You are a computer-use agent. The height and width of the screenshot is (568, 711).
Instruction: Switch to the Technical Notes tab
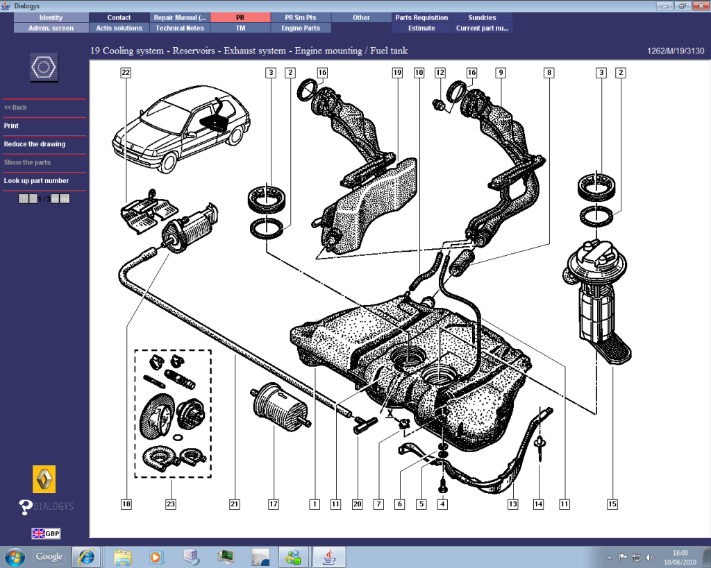pos(180,28)
